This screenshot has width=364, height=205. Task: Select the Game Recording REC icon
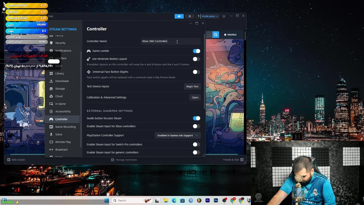[51, 127]
